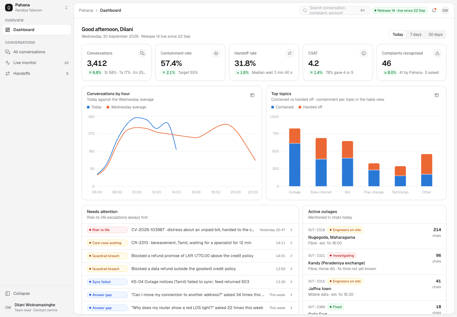Switch the range to 7 days
This screenshot has width=457, height=317.
(416, 35)
